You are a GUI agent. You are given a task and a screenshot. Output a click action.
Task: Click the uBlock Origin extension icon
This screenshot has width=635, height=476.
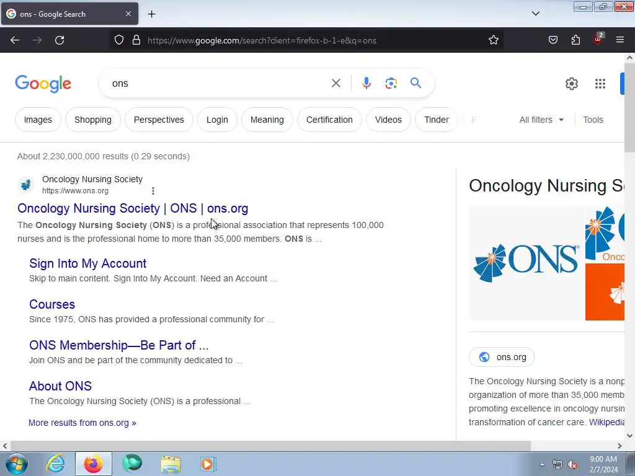[x=598, y=39]
